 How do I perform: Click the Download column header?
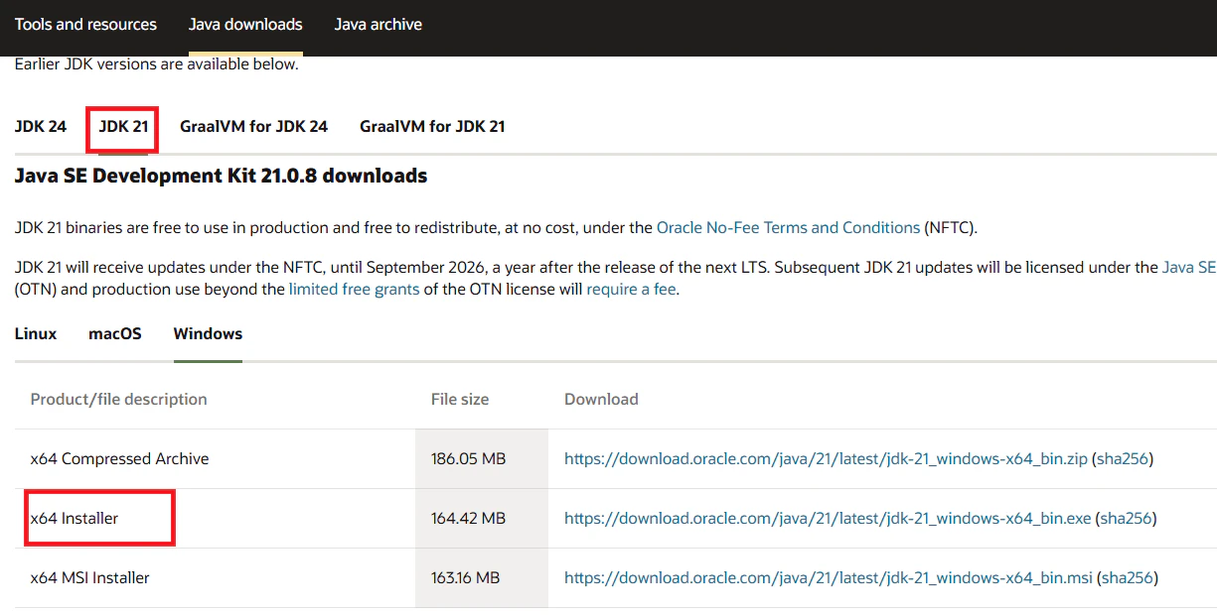(601, 400)
